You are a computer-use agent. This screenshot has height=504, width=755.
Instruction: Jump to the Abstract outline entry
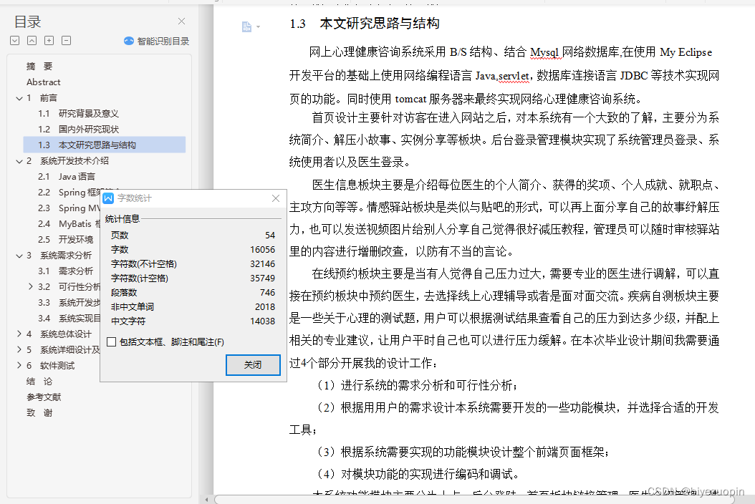(43, 82)
